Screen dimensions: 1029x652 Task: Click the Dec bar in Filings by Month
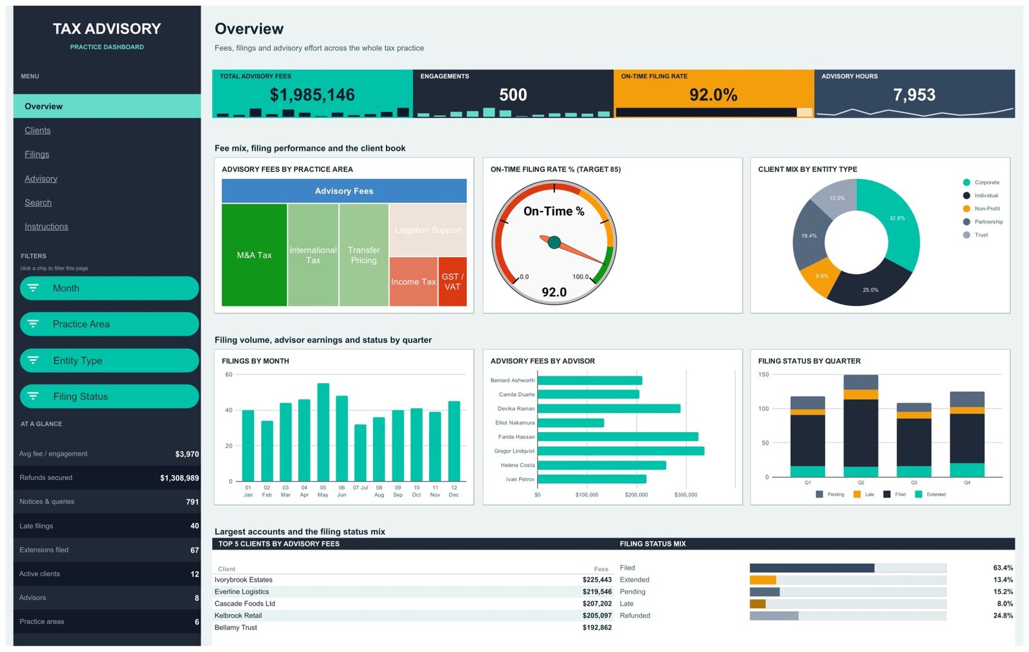[x=454, y=441]
